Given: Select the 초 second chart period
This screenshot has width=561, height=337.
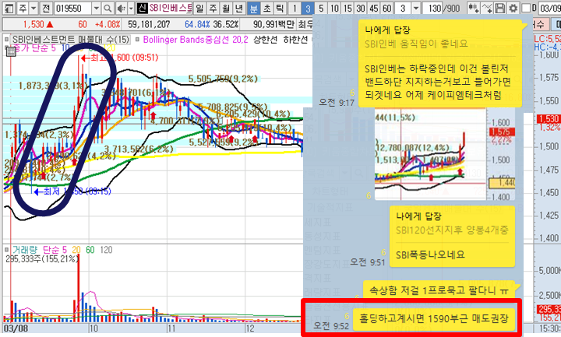Looking at the screenshot, I should [267, 8].
